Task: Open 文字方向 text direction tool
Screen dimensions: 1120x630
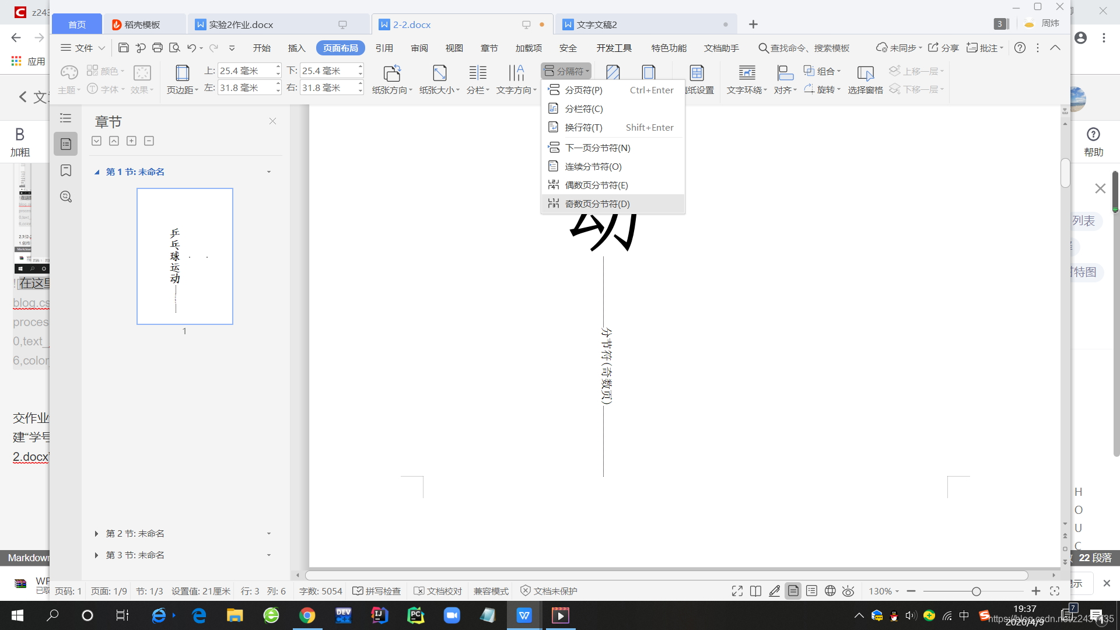Action: coord(516,79)
